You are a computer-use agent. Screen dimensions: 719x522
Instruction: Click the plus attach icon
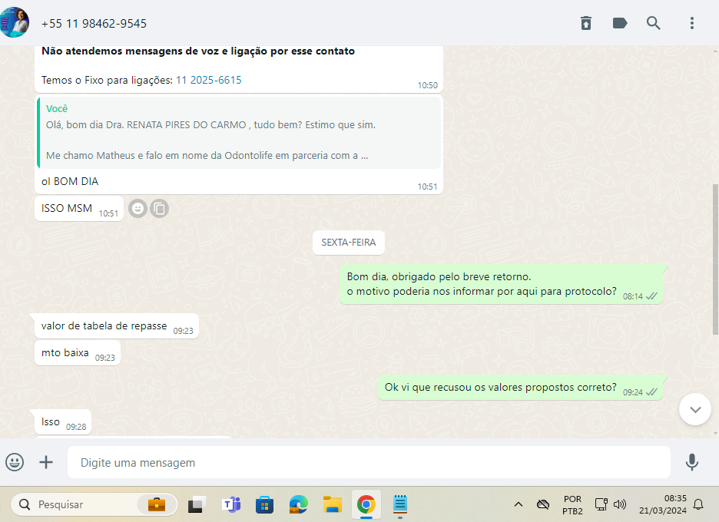47,462
